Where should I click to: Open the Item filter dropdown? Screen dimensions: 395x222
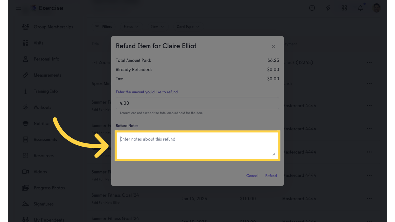coord(157,27)
